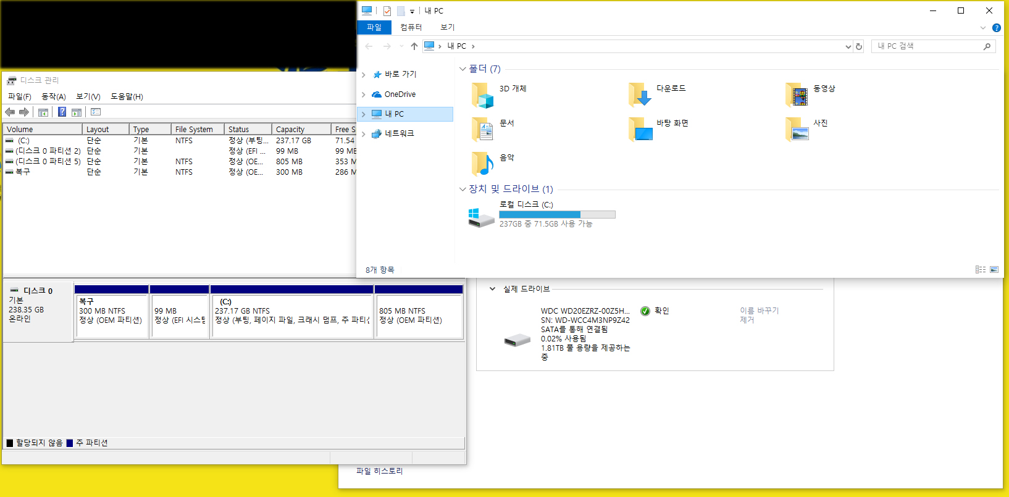This screenshot has width=1009, height=497.
Task: Open the 컴퓨터 ribbon tab
Action: [x=411, y=27]
